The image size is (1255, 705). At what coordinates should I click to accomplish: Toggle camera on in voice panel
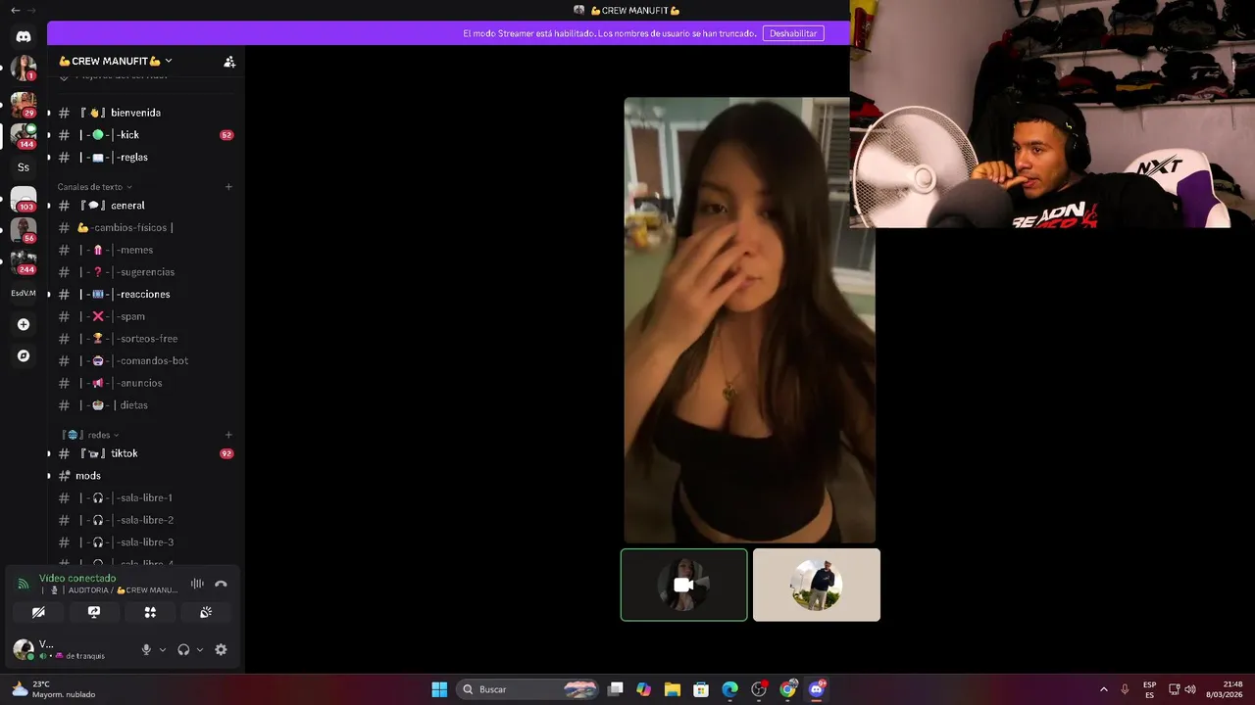point(38,612)
